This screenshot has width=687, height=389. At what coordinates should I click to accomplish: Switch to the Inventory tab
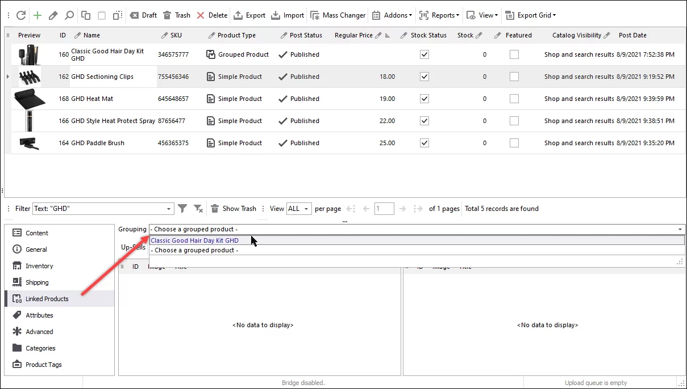pyautogui.click(x=38, y=265)
